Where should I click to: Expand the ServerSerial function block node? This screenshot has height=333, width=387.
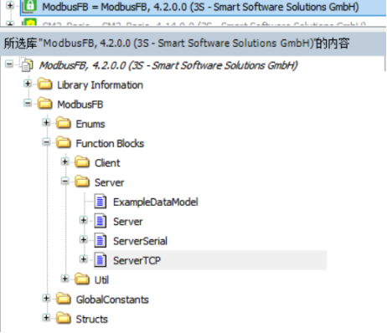coord(83,239)
